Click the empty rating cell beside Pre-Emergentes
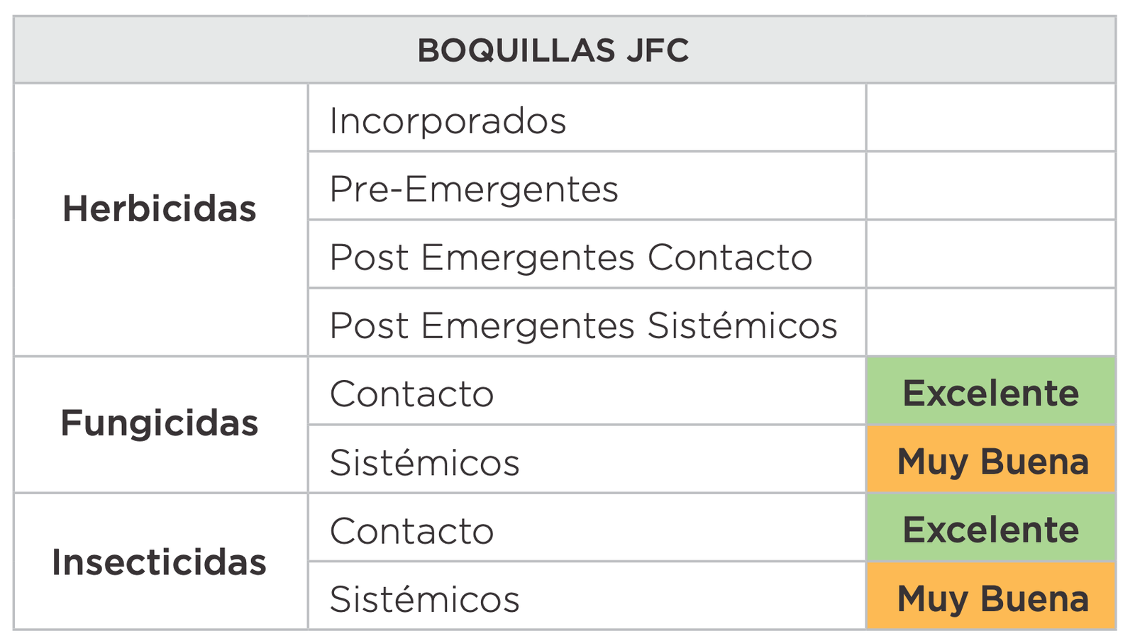Screen dimensions: 1135x641 [990, 186]
